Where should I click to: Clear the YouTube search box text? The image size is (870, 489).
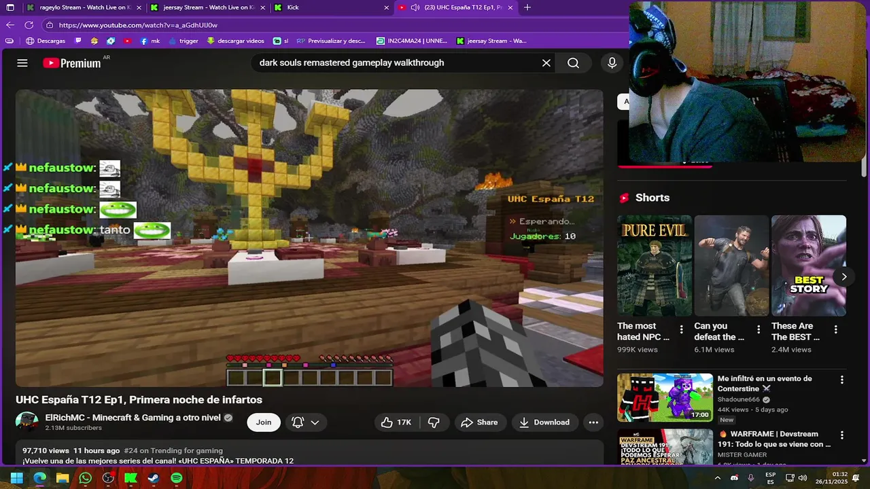(546, 63)
